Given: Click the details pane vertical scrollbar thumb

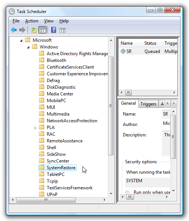Looking at the screenshot, I should pyautogui.click(x=173, y=137).
